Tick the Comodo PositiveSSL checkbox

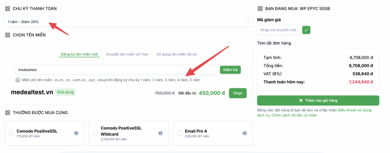point(11,133)
